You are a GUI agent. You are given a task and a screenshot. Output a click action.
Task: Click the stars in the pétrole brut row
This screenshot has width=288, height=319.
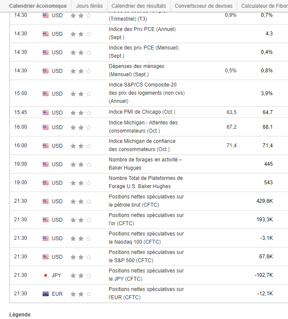pyautogui.click(x=81, y=201)
